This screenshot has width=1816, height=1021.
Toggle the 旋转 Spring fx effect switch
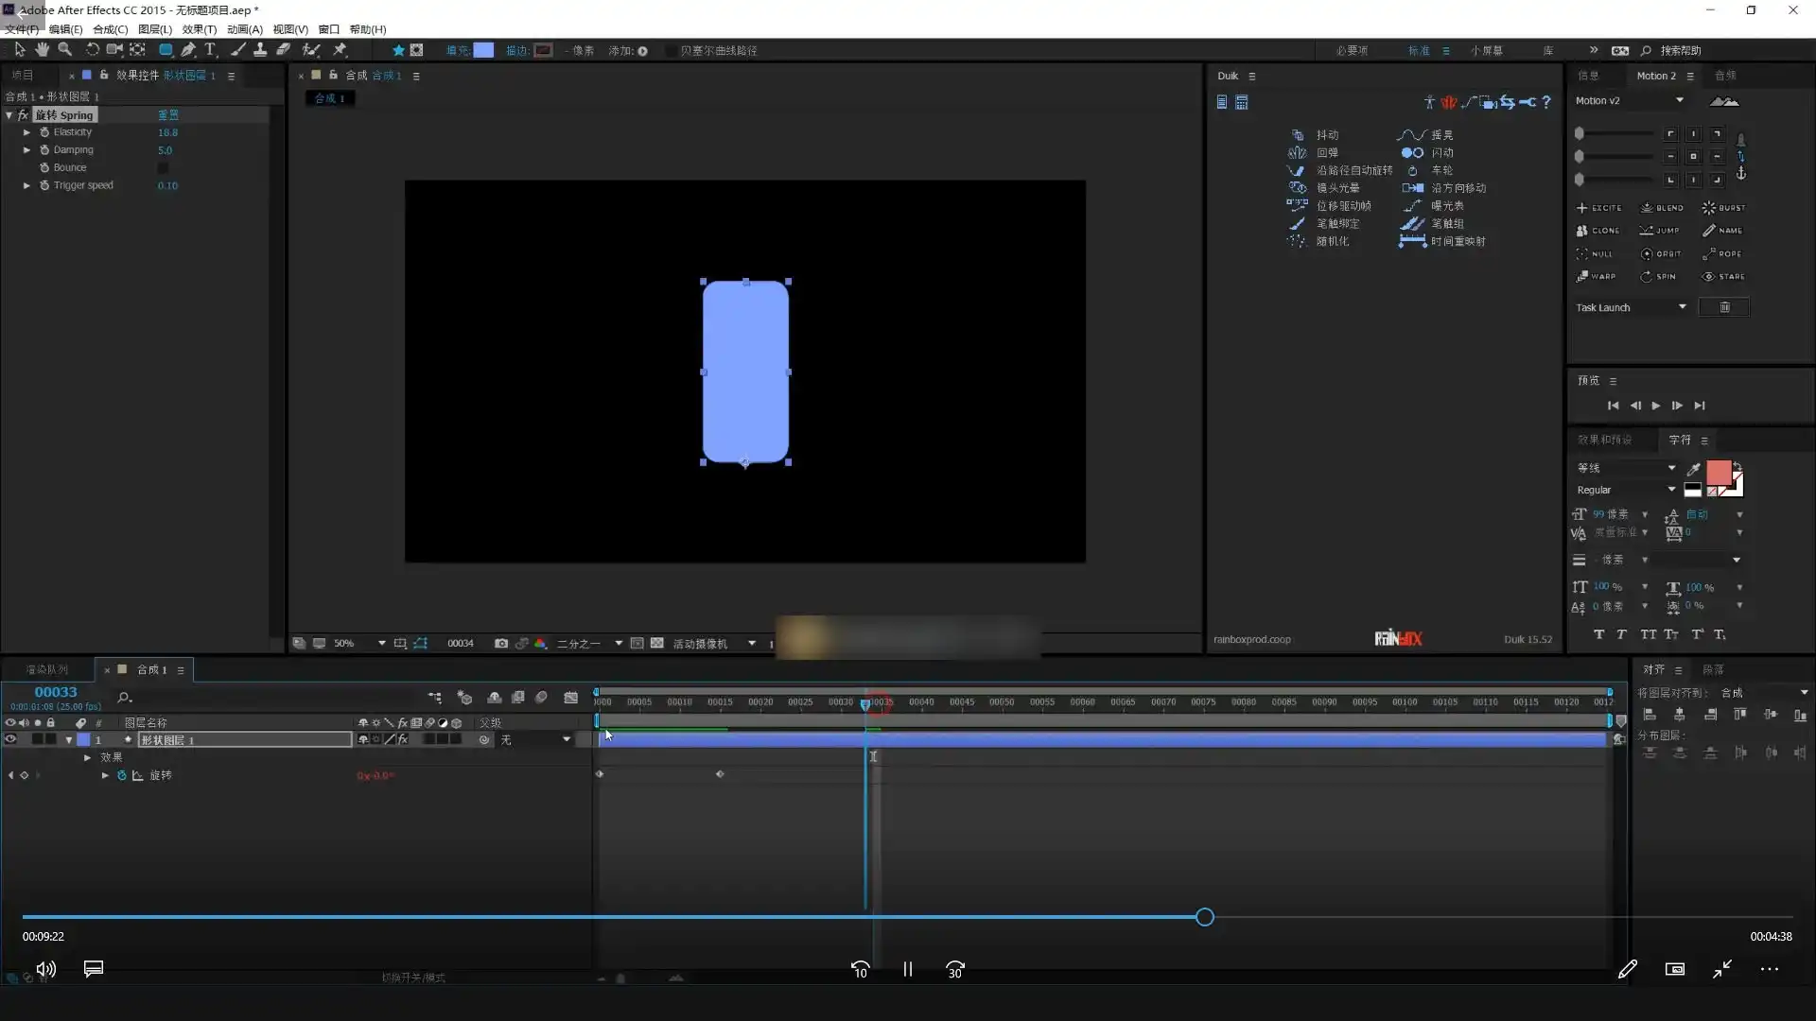[24, 115]
